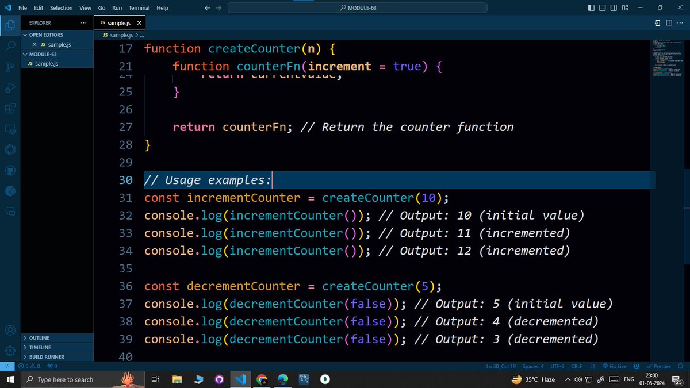The image size is (690, 388).
Task: Open the Go menu
Action: tap(102, 8)
